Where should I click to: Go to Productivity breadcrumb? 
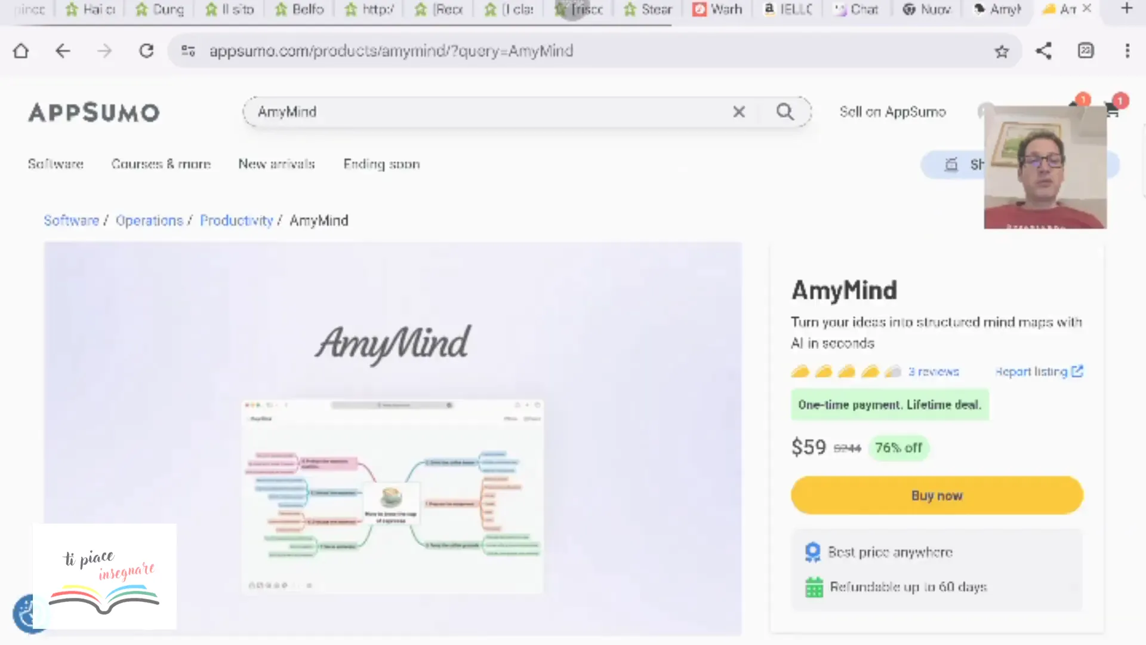pos(236,220)
